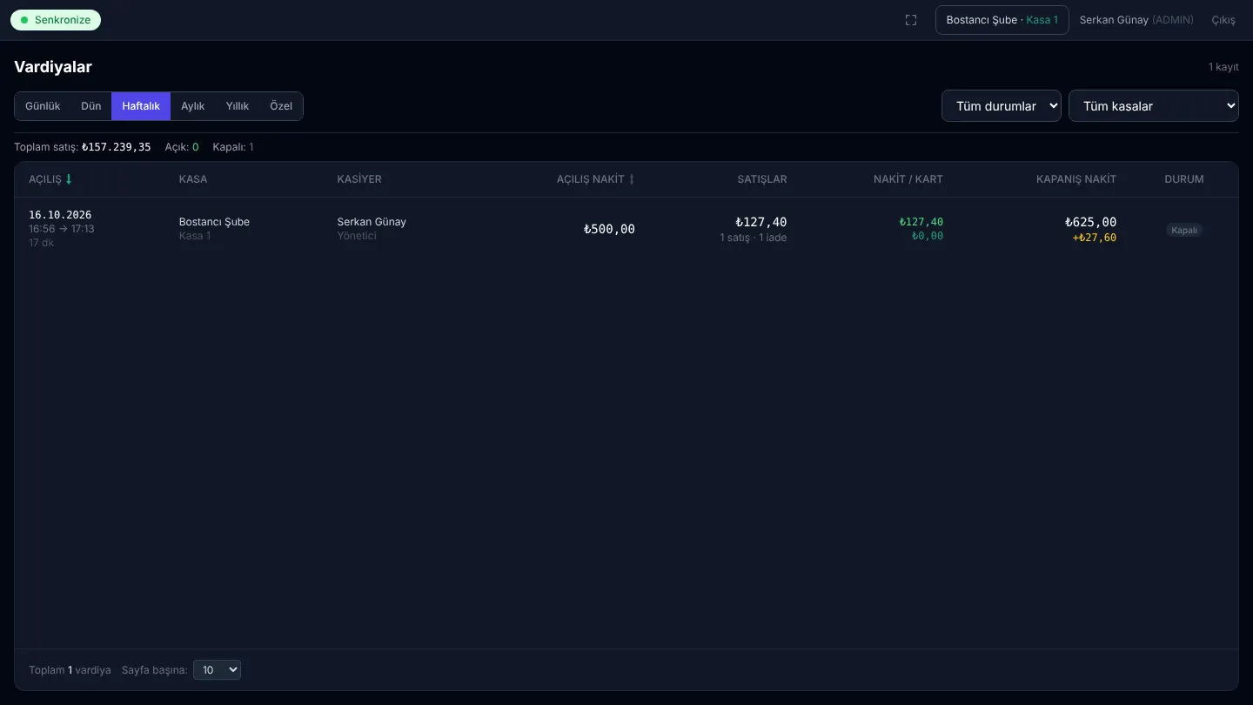The height and width of the screenshot is (705, 1253).
Task: Click the Kapalı status badge
Action: [x=1184, y=231]
